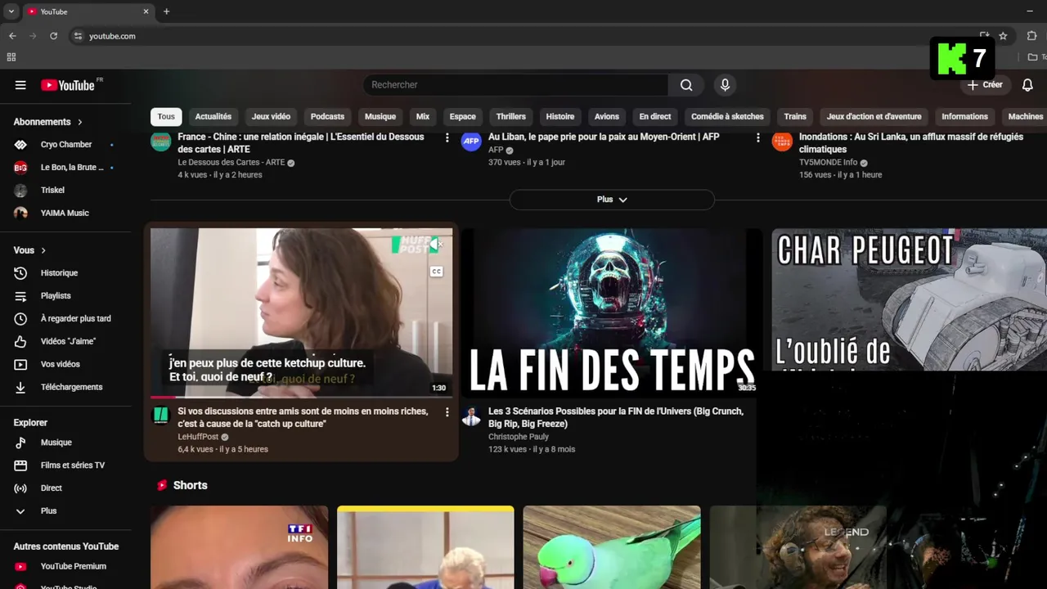This screenshot has height=589, width=1047.
Task: Select the Musique filter chip
Action: click(x=380, y=116)
